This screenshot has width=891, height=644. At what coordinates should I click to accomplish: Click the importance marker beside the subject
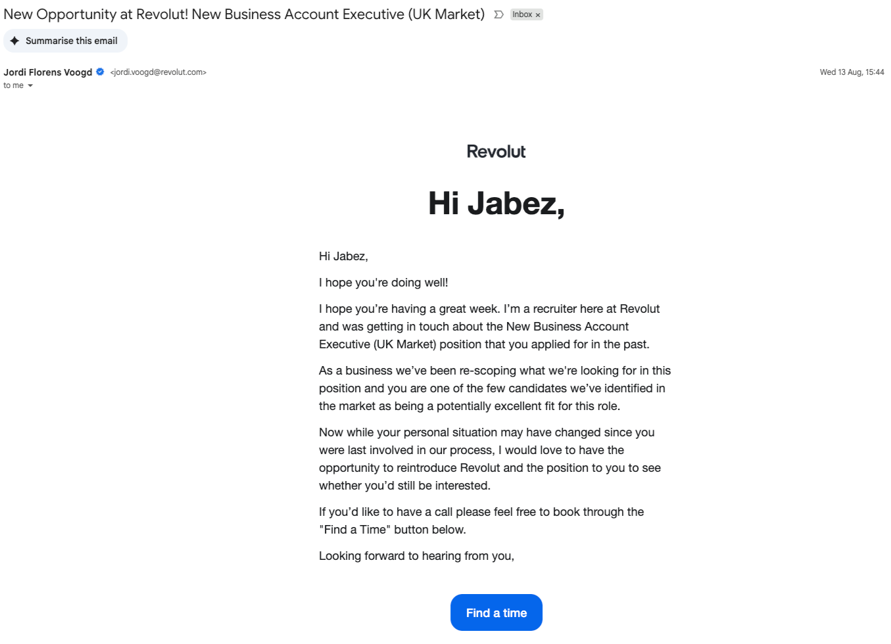tap(498, 14)
